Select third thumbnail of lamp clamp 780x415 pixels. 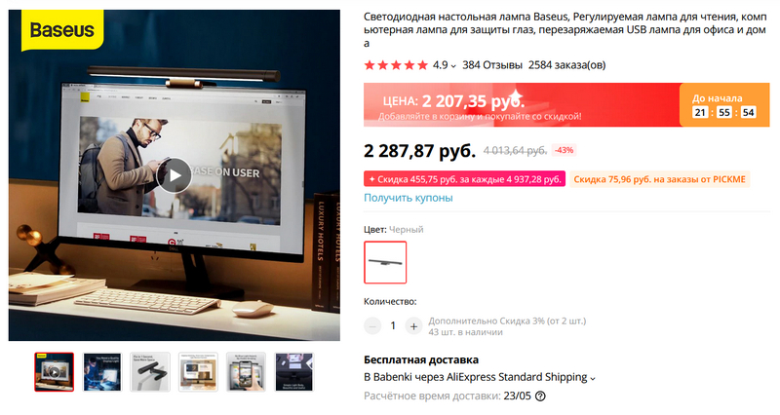pos(150,372)
